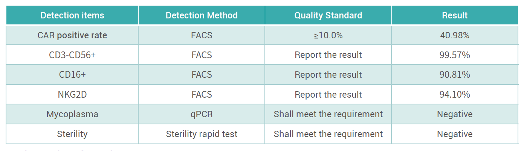
Task: Click the qPCR method cell
Action: pyautogui.click(x=202, y=114)
